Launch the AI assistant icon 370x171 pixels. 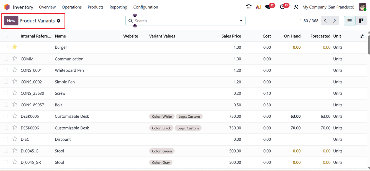click(x=258, y=7)
